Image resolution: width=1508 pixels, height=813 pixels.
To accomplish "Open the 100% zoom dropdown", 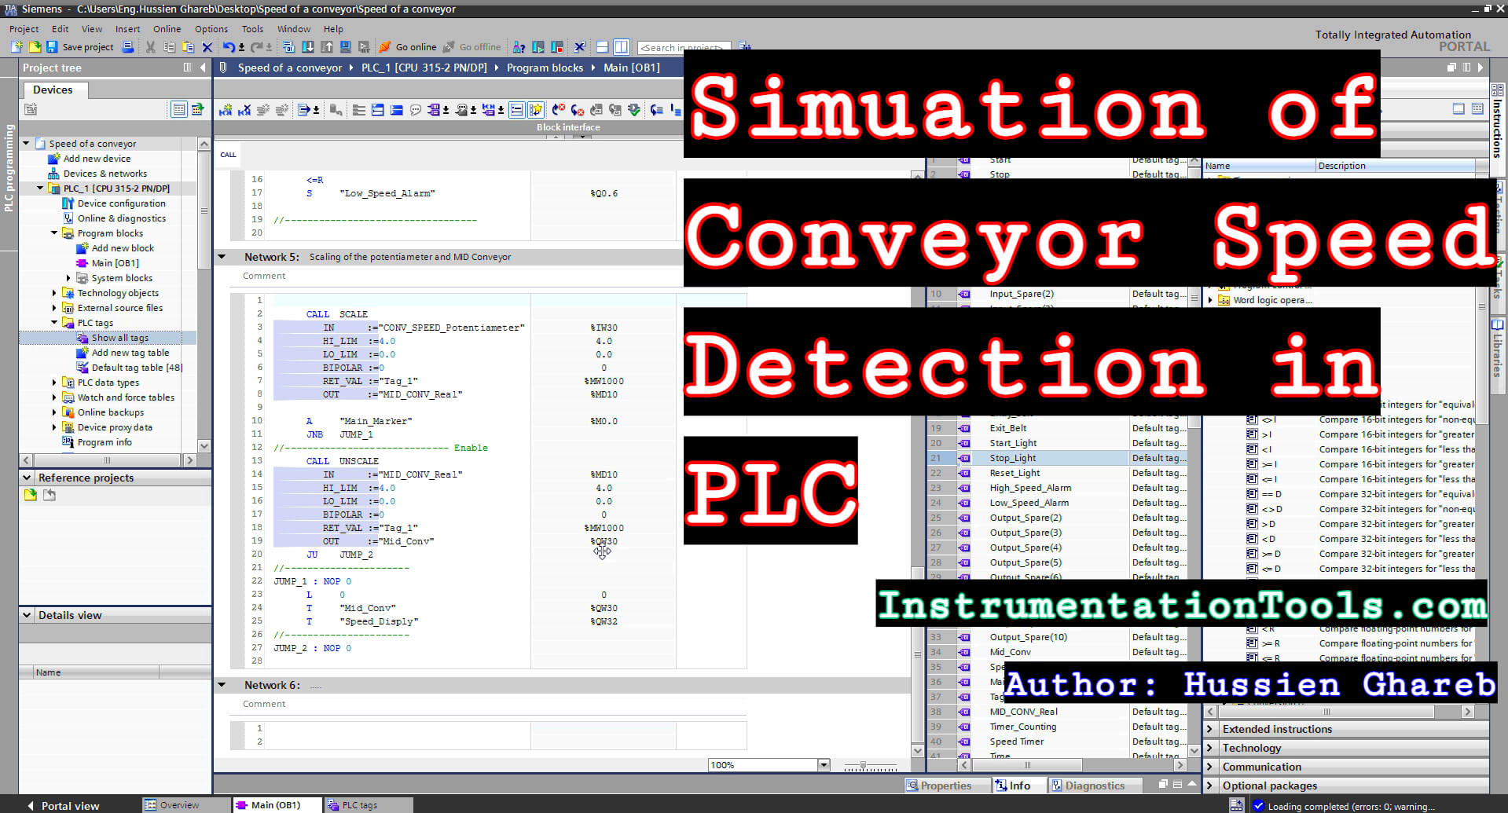I will coord(824,765).
